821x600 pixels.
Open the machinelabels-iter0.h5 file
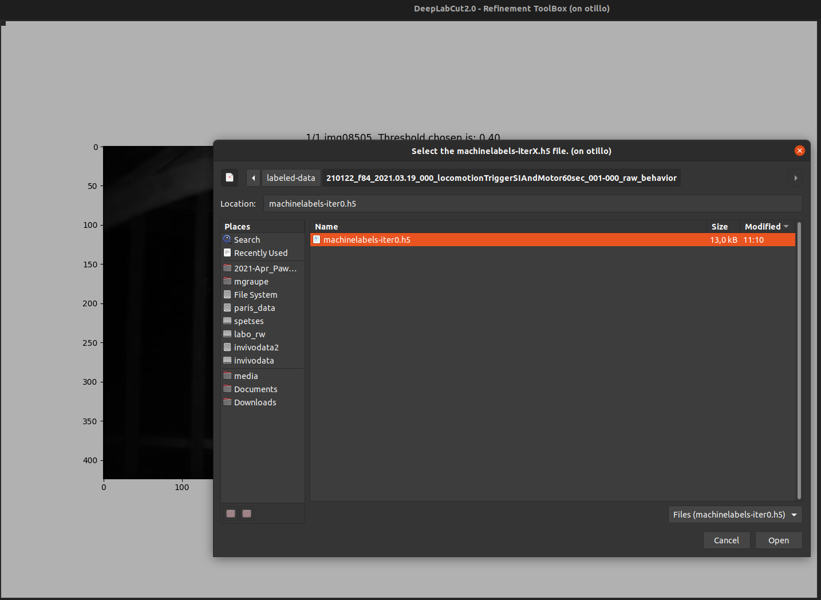tap(367, 239)
